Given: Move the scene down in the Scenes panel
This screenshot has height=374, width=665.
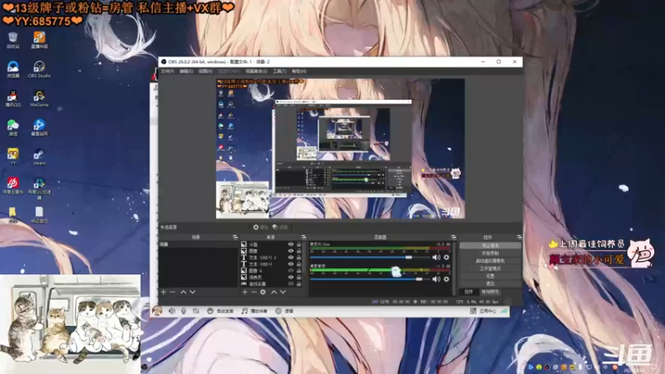Looking at the screenshot, I should coord(193,293).
